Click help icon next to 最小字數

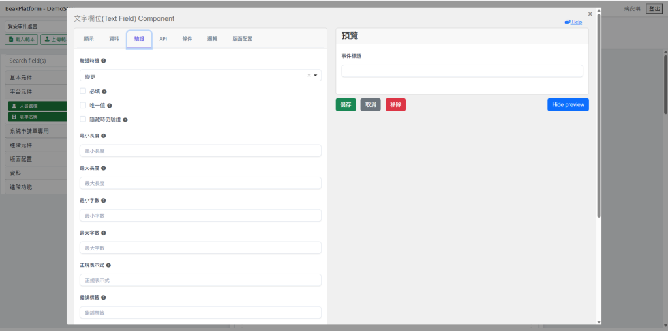pyautogui.click(x=104, y=201)
